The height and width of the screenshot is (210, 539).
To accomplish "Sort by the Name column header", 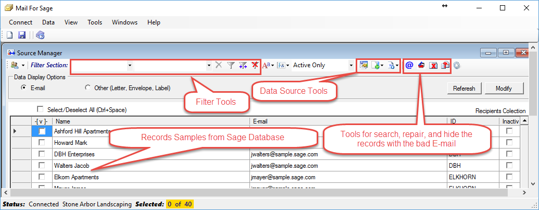I will click(151, 121).
